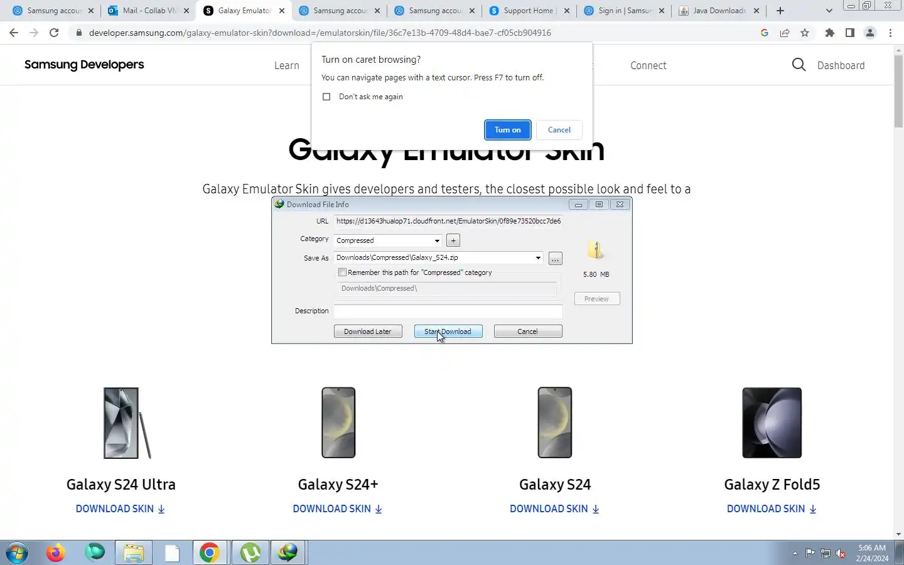The width and height of the screenshot is (904, 565).
Task: Switch to Mail - Collab tab
Action: 149,11
